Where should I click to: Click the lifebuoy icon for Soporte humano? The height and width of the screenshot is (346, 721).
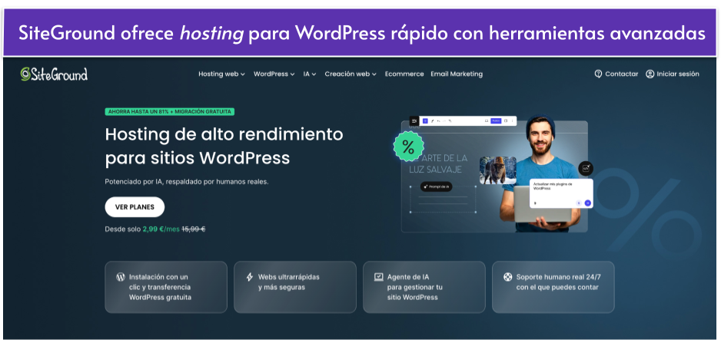pyautogui.click(x=507, y=277)
